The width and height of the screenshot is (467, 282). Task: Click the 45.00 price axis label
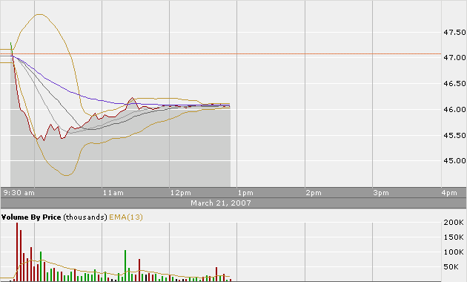pos(454,161)
